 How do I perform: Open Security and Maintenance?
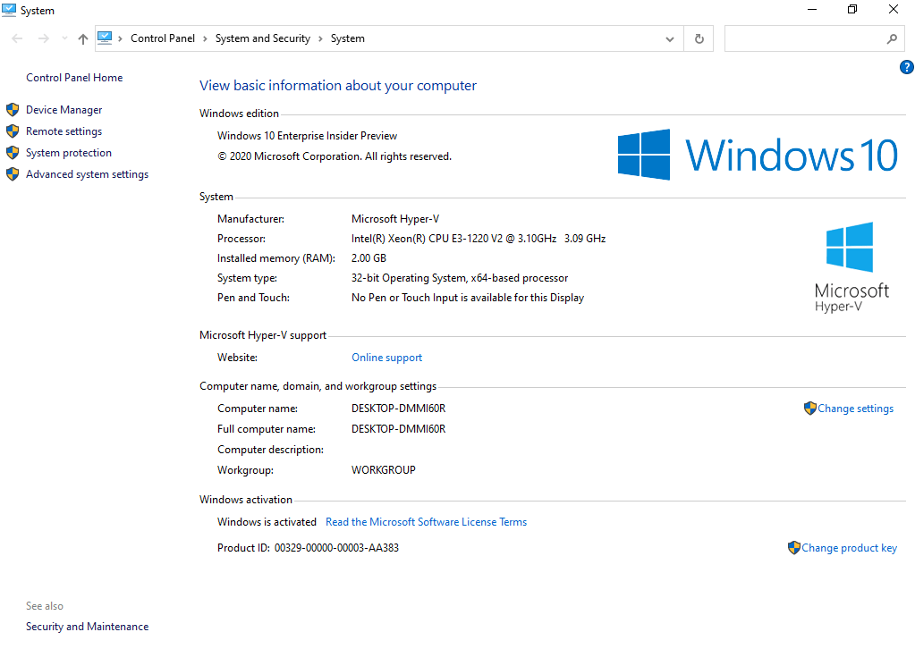[x=87, y=627]
